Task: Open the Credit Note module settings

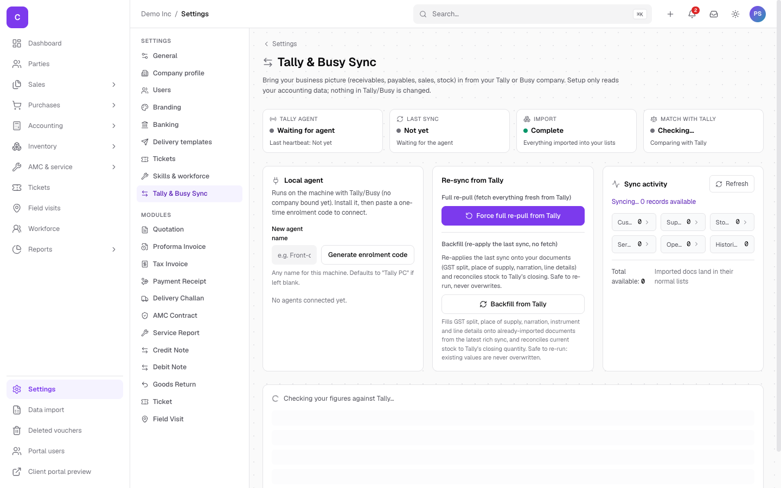Action: point(189,350)
